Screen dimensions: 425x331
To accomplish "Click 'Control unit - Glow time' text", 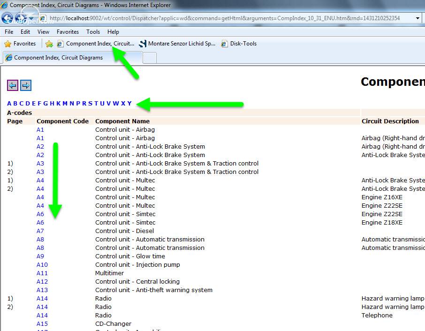I will (130, 256).
